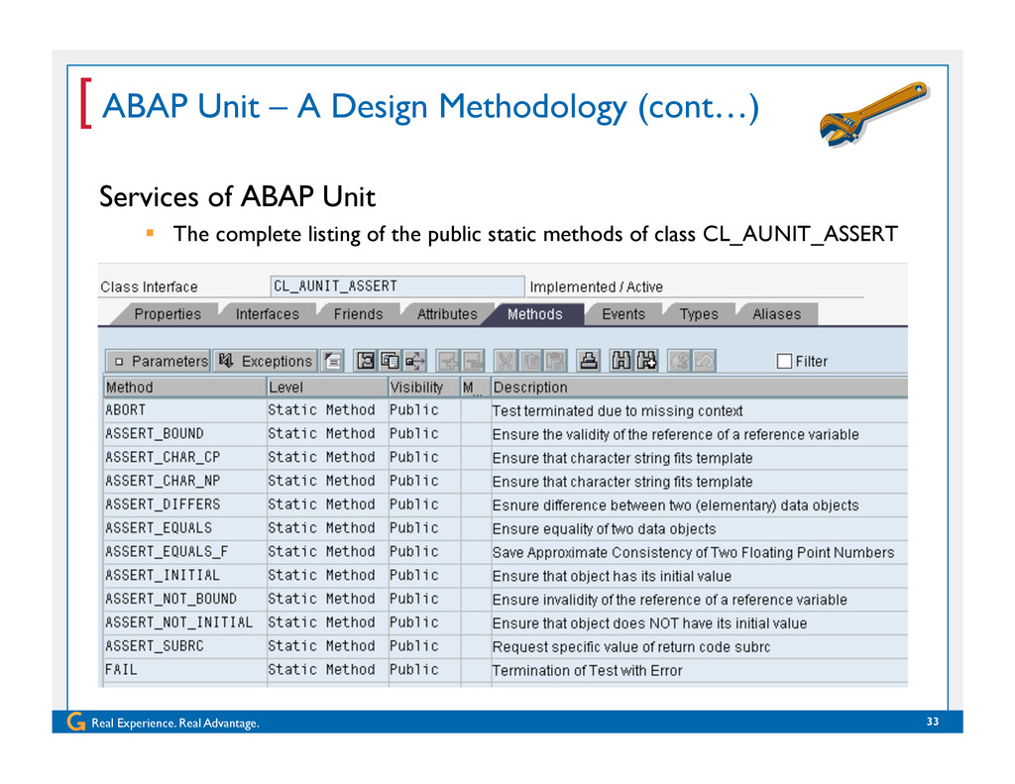Image resolution: width=1015 pixels, height=784 pixels.
Task: Click the first icon after the source code icon
Action: (365, 361)
